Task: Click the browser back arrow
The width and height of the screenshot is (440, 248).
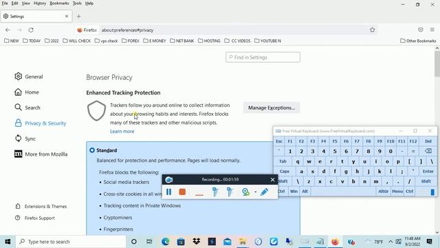Action: click(8, 30)
